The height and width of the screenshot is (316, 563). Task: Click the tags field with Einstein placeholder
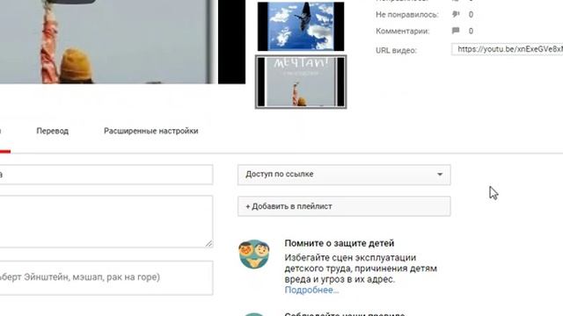coord(106,277)
